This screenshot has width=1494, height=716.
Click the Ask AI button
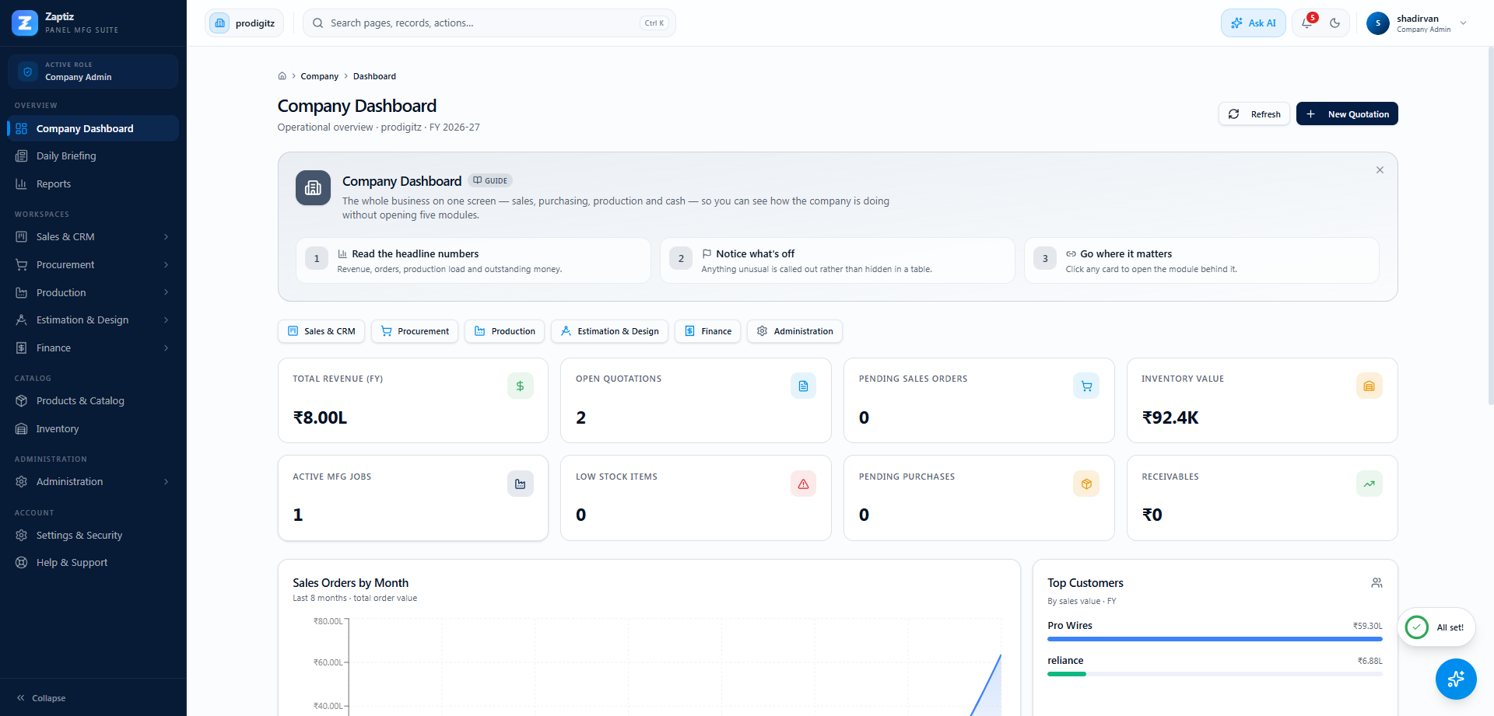(x=1253, y=23)
